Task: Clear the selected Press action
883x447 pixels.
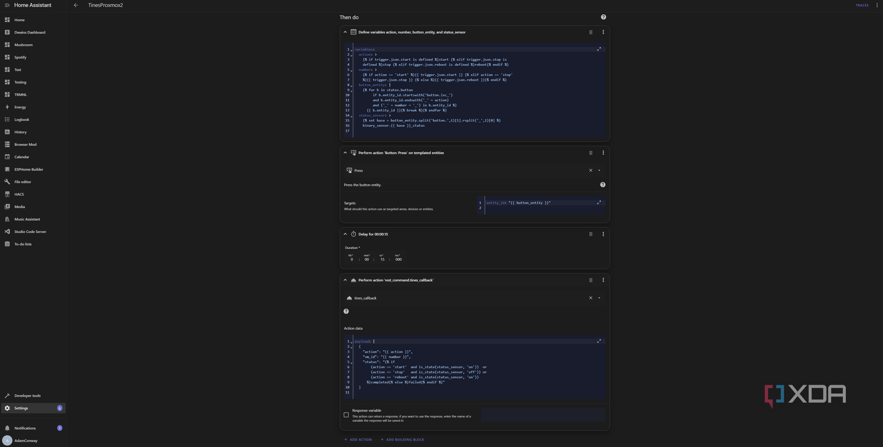Action: pos(590,171)
